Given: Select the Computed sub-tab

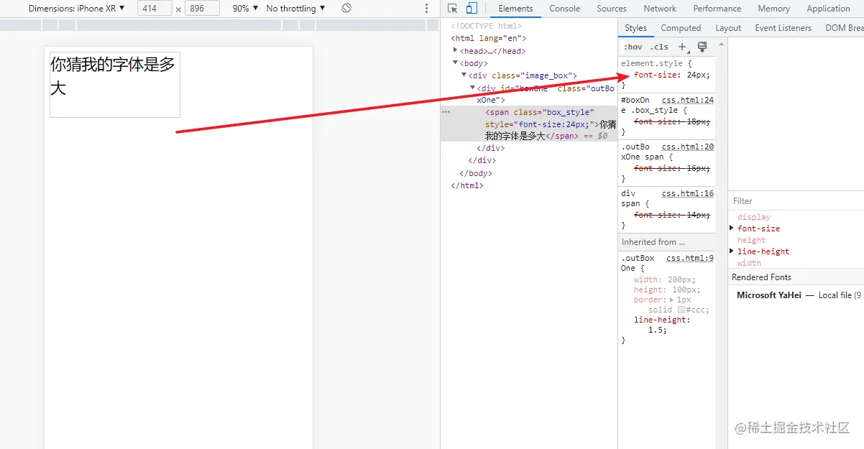Looking at the screenshot, I should click(681, 28).
